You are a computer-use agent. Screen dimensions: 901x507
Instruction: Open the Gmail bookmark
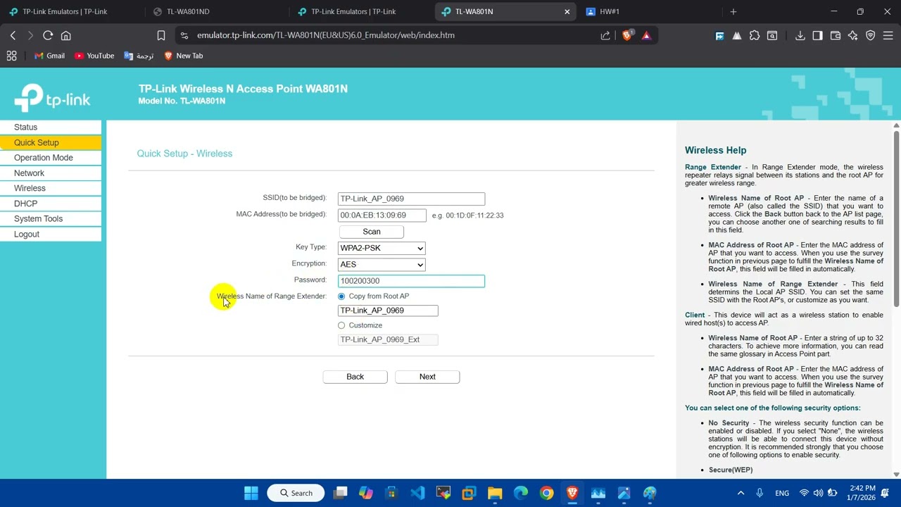[x=49, y=56]
